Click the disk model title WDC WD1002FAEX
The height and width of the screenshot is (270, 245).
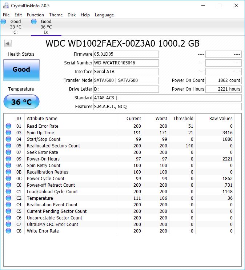(122, 43)
